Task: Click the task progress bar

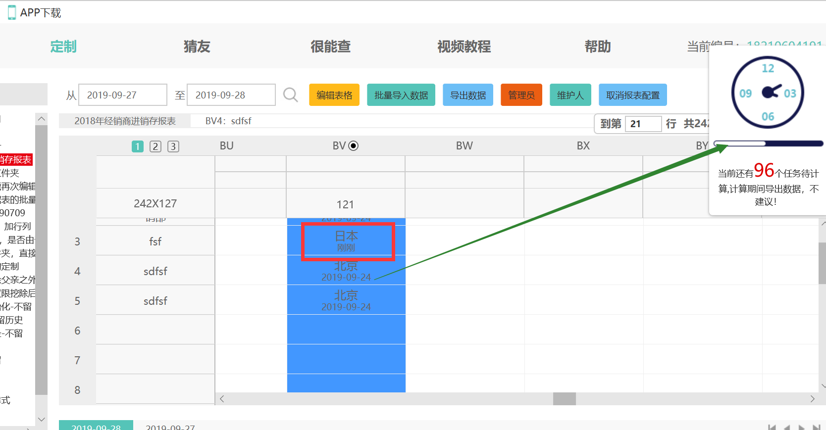Action: coord(768,143)
